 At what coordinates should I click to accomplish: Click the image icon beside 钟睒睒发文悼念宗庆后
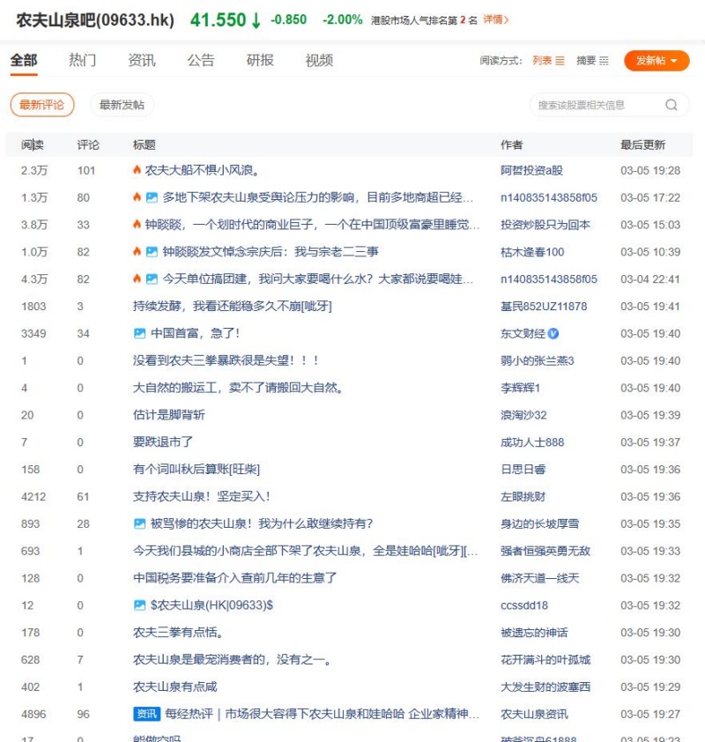click(x=152, y=252)
